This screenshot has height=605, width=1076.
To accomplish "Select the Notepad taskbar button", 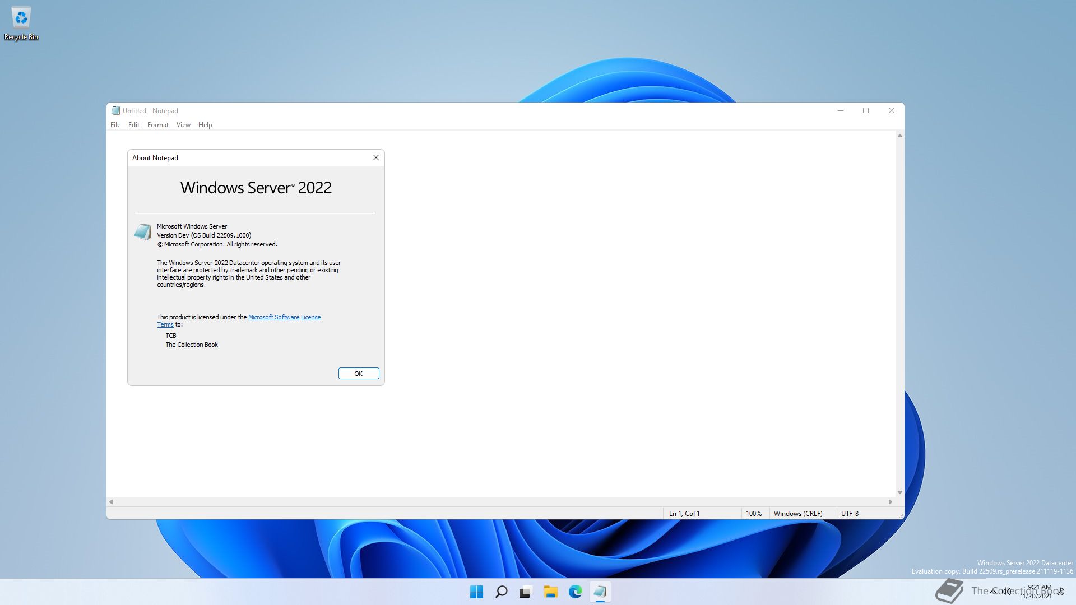I will click(x=600, y=592).
